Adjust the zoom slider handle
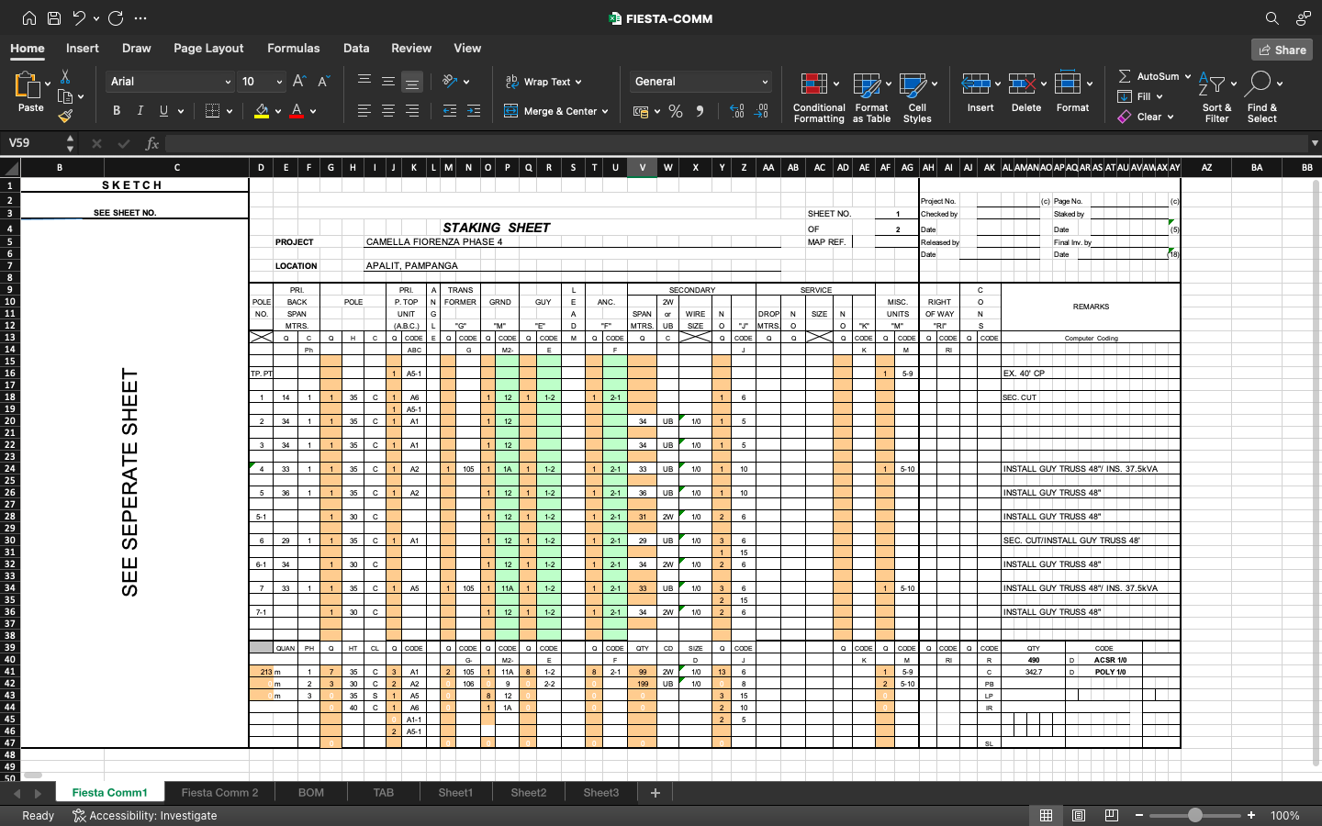The width and height of the screenshot is (1322, 826). 1194,815
